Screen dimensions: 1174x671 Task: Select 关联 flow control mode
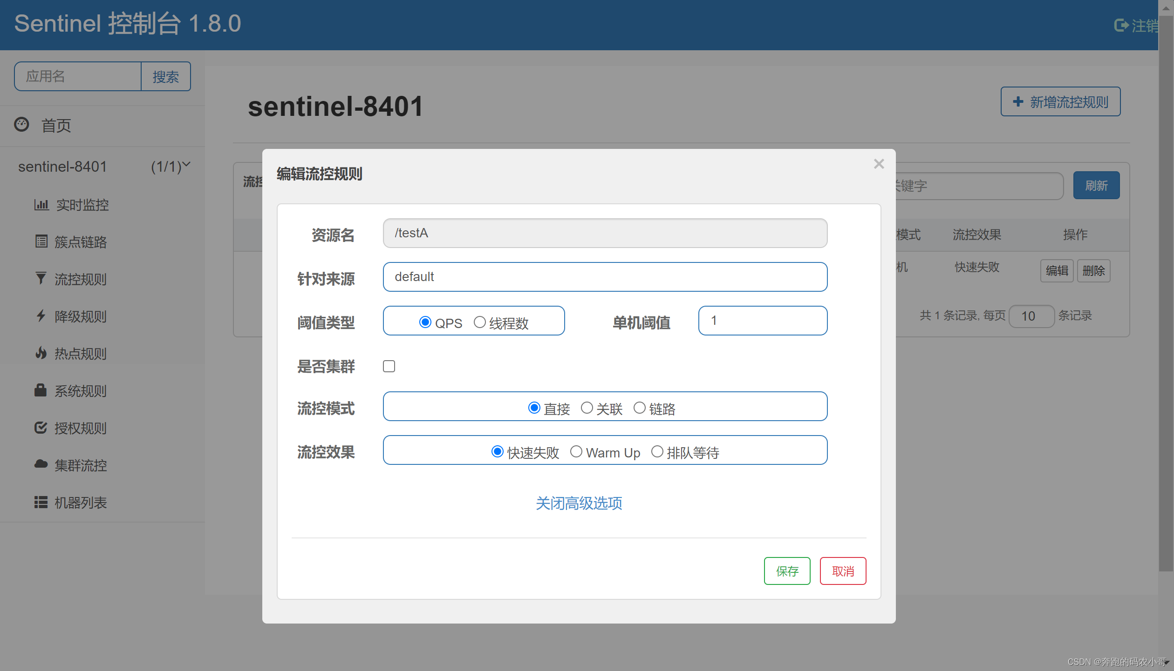(587, 408)
